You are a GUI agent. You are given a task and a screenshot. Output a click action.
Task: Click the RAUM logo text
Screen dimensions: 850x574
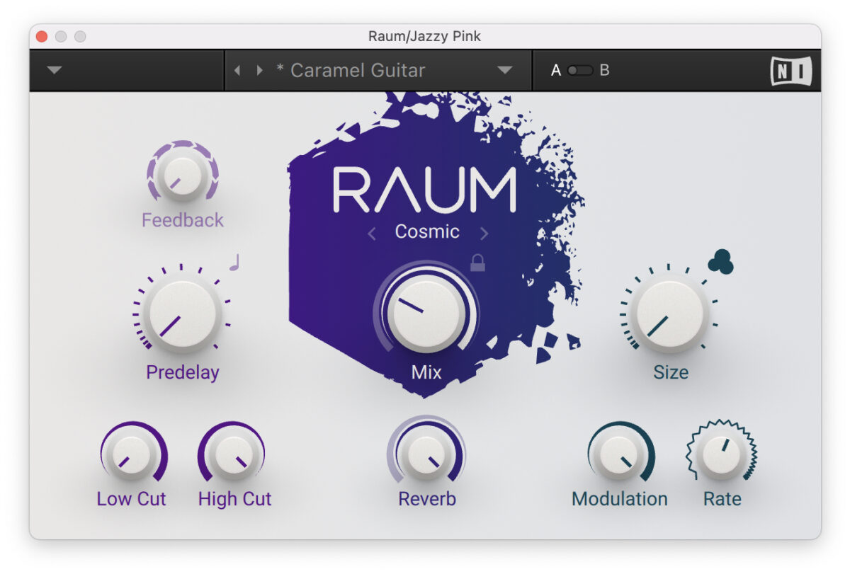click(425, 190)
